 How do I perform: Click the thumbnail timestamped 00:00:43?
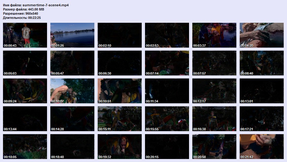pyautogui.click(x=25, y=35)
